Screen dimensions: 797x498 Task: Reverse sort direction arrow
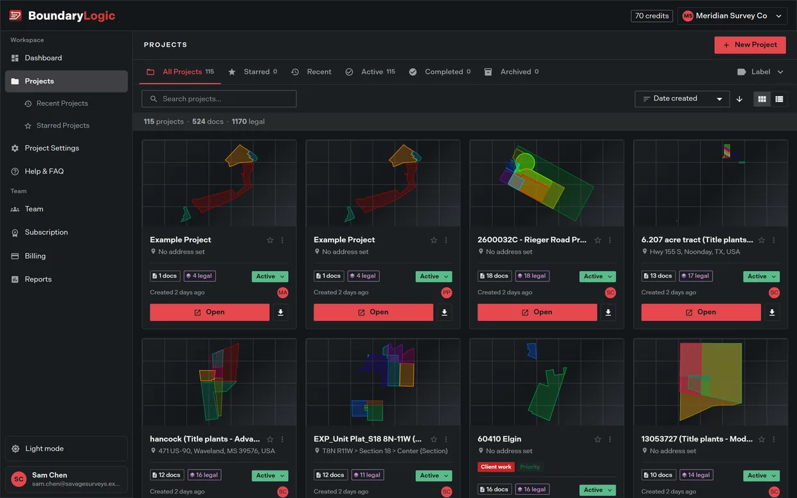(x=739, y=99)
